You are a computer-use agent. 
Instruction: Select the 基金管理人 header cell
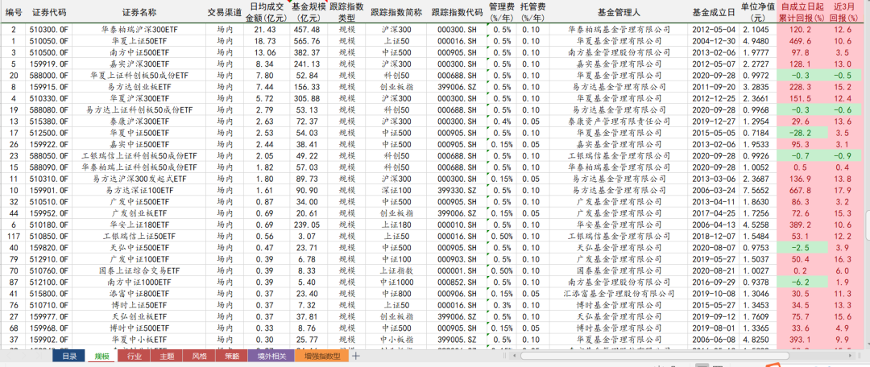coord(619,11)
